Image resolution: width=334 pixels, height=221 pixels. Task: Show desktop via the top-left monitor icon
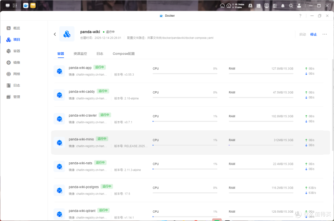coord(7,6)
